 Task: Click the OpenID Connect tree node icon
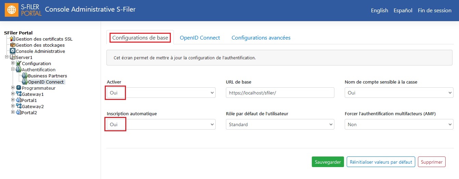(x=25, y=82)
